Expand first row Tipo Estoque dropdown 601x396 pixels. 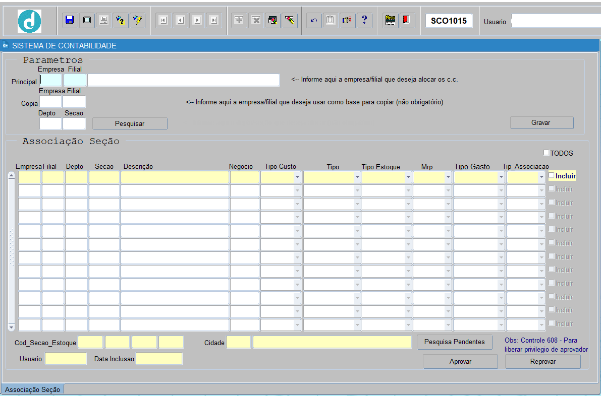(408, 177)
